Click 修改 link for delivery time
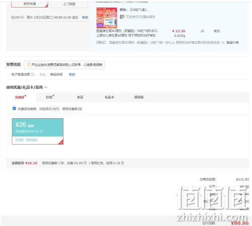Viewport: 252px width, 226px height. coord(85,17)
